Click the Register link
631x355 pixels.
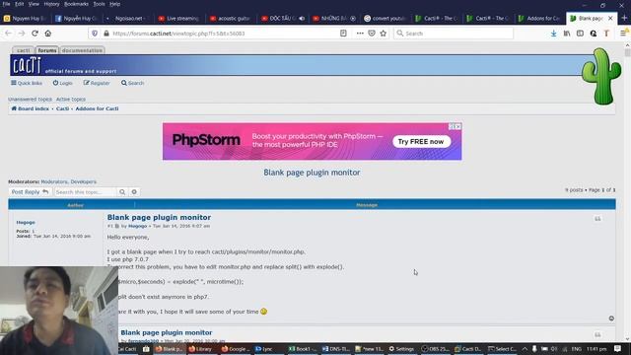(x=97, y=83)
